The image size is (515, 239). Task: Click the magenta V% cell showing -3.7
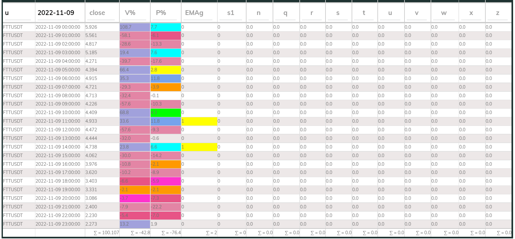click(135, 198)
